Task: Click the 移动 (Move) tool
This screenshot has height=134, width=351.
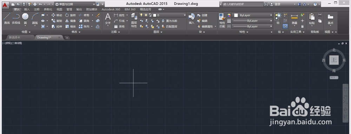Action: [x=57, y=15]
